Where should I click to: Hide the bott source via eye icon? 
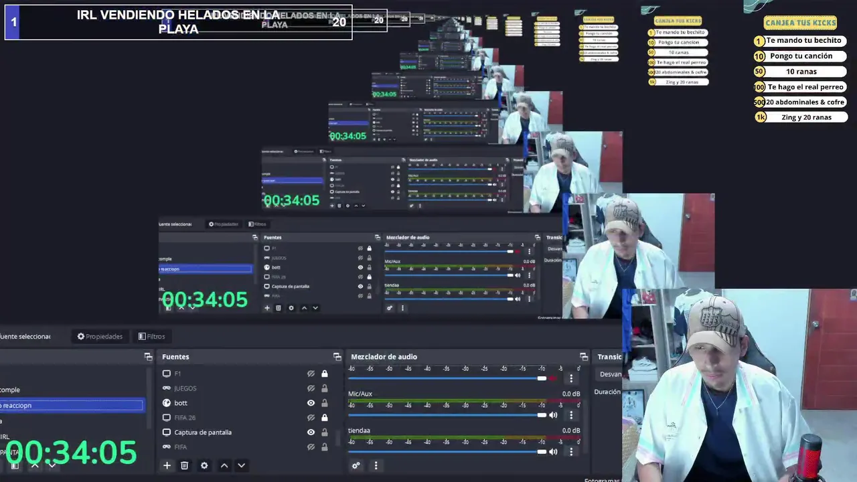pyautogui.click(x=311, y=403)
